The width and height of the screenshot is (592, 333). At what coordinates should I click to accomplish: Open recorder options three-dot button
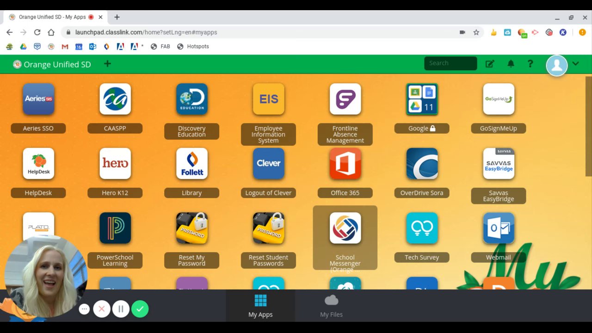pyautogui.click(x=84, y=309)
